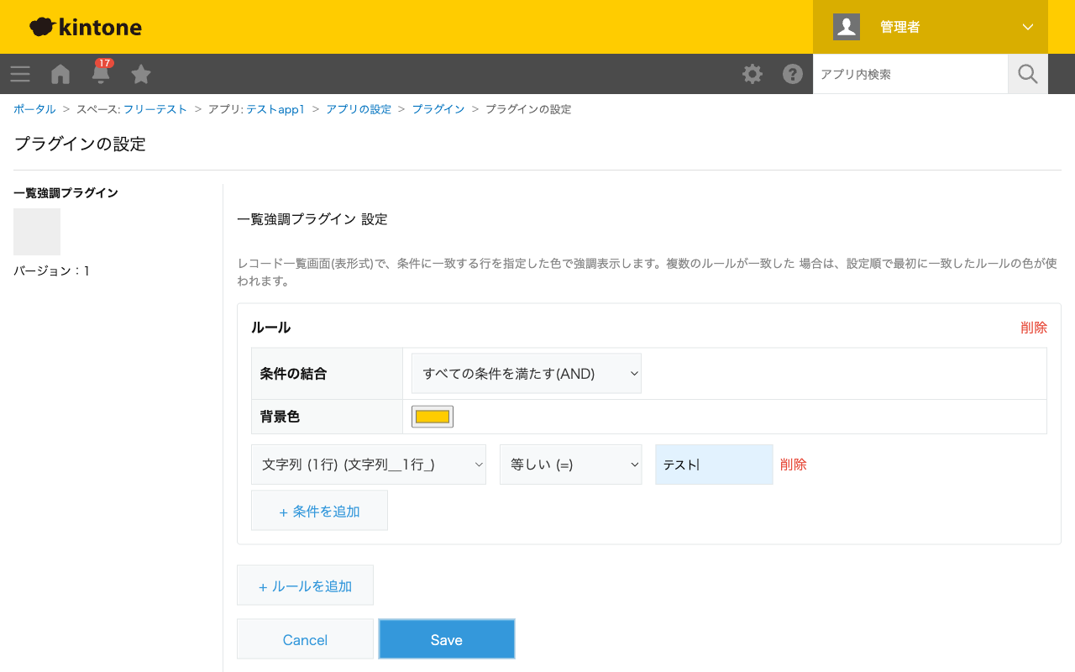Follow the ポータル breadcrumb link
The image size is (1075, 672).
point(34,109)
